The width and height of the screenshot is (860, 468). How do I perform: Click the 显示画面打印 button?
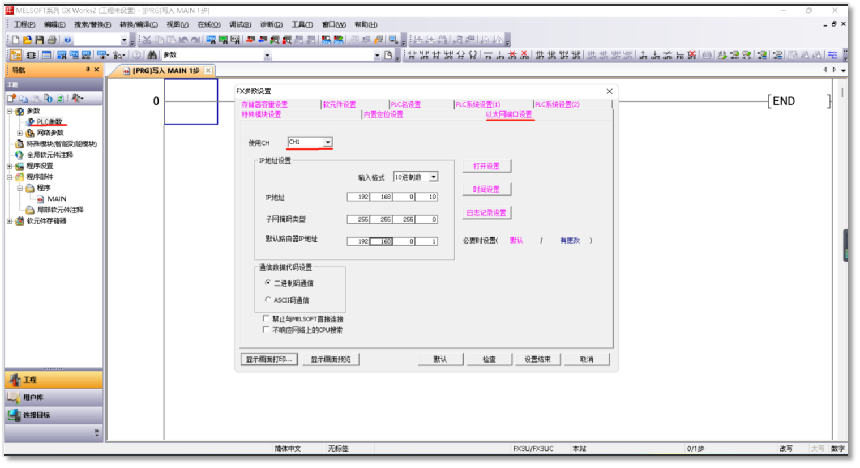tap(269, 359)
